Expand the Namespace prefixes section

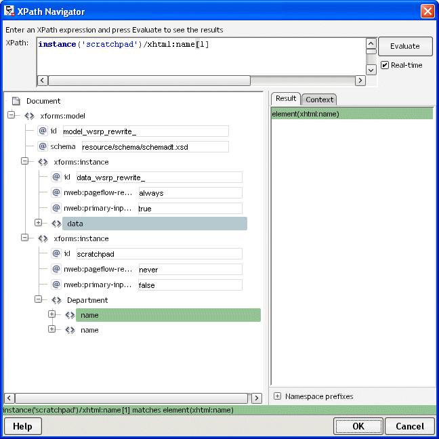tap(277, 396)
